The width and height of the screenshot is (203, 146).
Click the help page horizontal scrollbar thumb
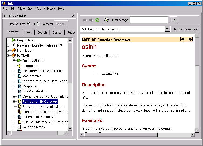point(121,135)
